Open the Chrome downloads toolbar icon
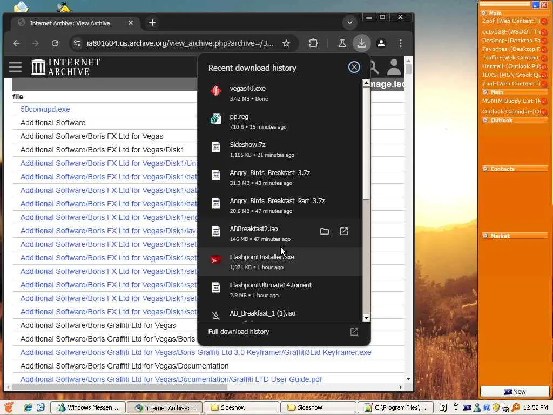The image size is (553, 415). pos(361,43)
